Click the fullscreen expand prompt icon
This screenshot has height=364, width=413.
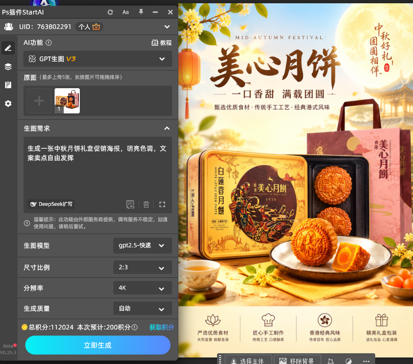click(x=162, y=204)
